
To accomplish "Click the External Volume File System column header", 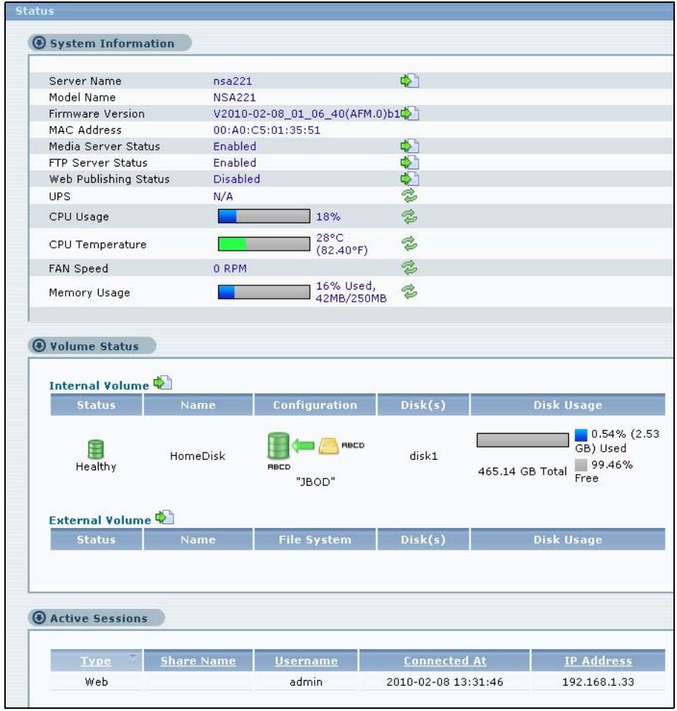I will (315, 539).
